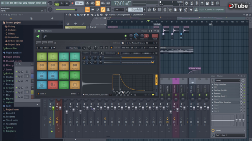The width and height of the screenshot is (252, 141).
Task: Open the Pad 12/32 dropdown arrow
Action: coord(54,48)
